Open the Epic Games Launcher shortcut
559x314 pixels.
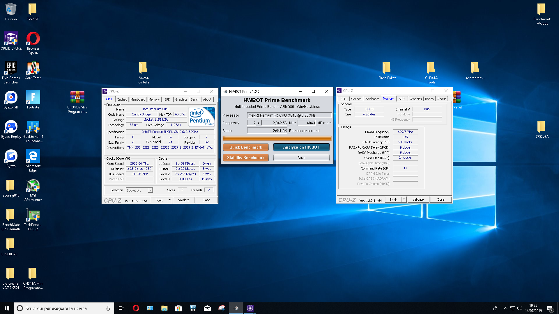pos(11,72)
